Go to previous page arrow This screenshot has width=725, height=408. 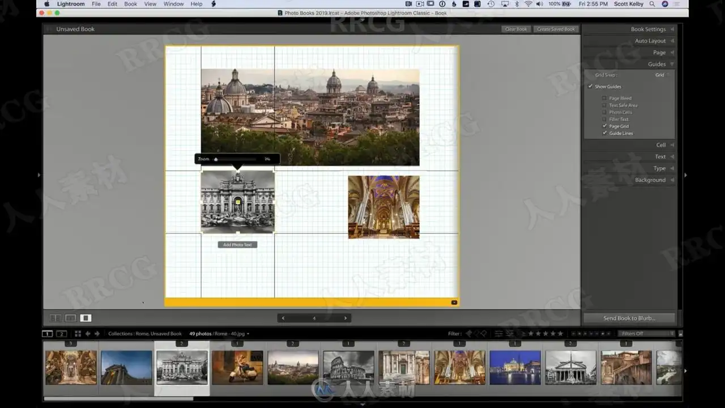click(283, 318)
